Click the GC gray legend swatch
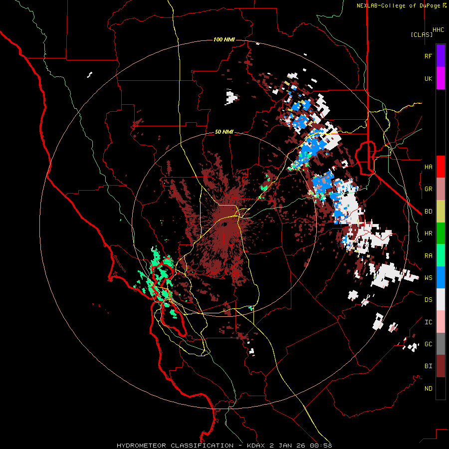The width and height of the screenshot is (449, 449). 441,344
